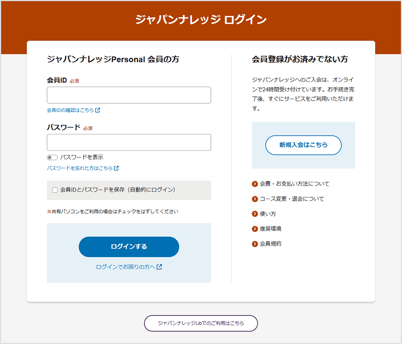Click the ジャパンナレッジ ログイン header title
The height and width of the screenshot is (344, 402).
tap(201, 20)
